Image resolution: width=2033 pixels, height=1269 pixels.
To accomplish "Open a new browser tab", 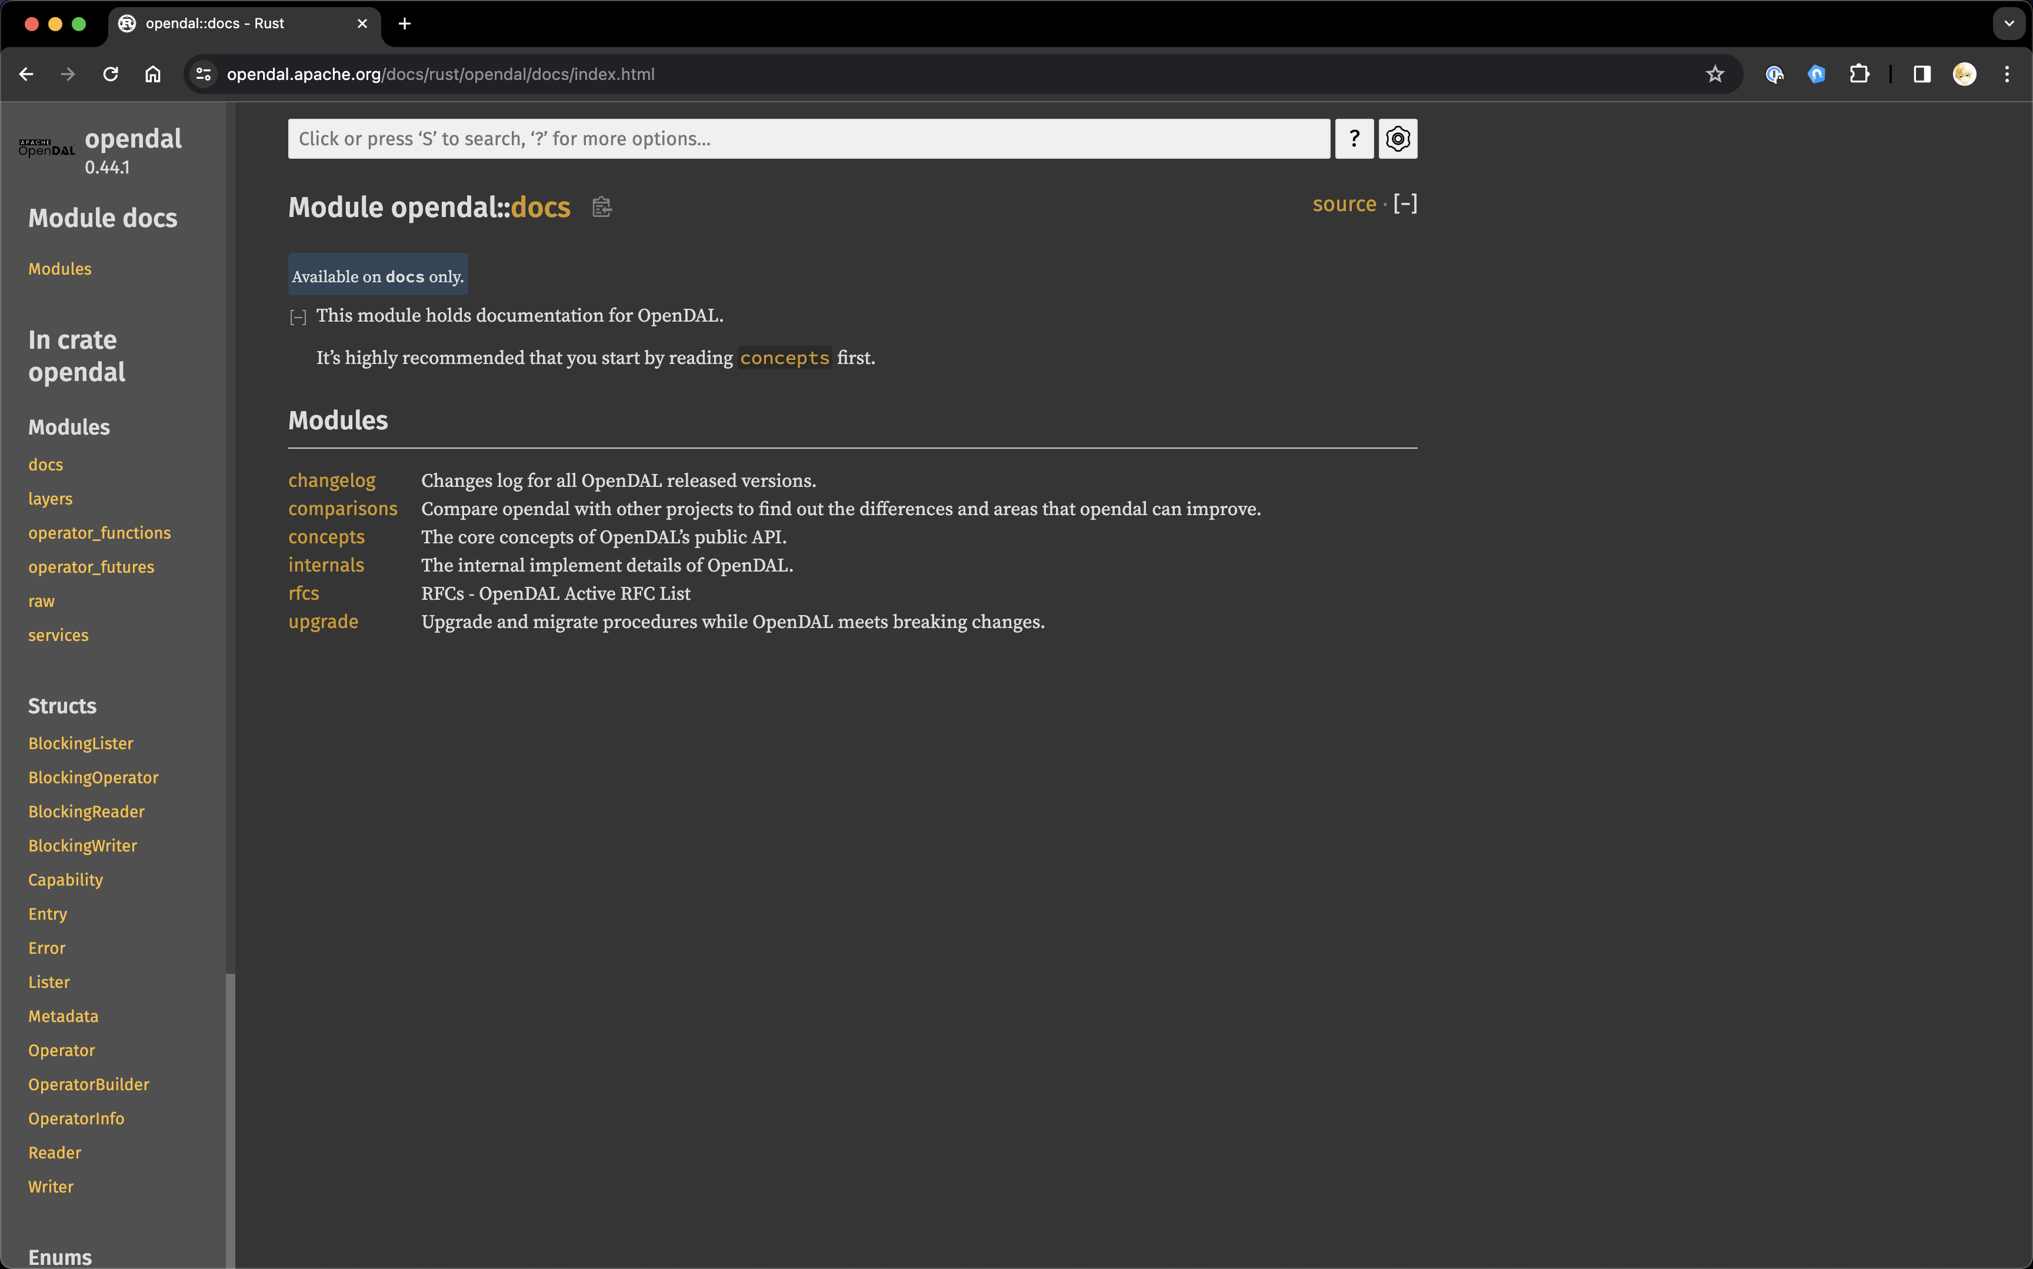I will [x=405, y=24].
